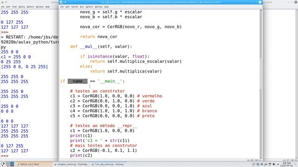Open Edit menu in Python Shell window
Image resolution: width=298 pixels, height=167 pixels.
click(x=8, y=6)
